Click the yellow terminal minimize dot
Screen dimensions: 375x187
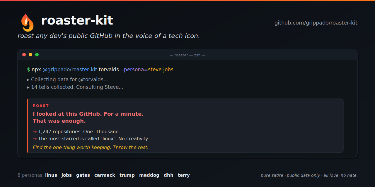pos(30,55)
